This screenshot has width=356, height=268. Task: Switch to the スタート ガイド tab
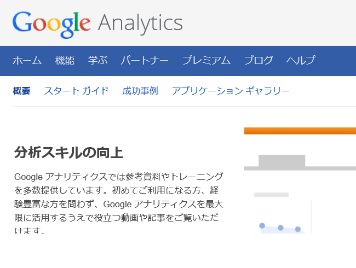pyautogui.click(x=77, y=91)
